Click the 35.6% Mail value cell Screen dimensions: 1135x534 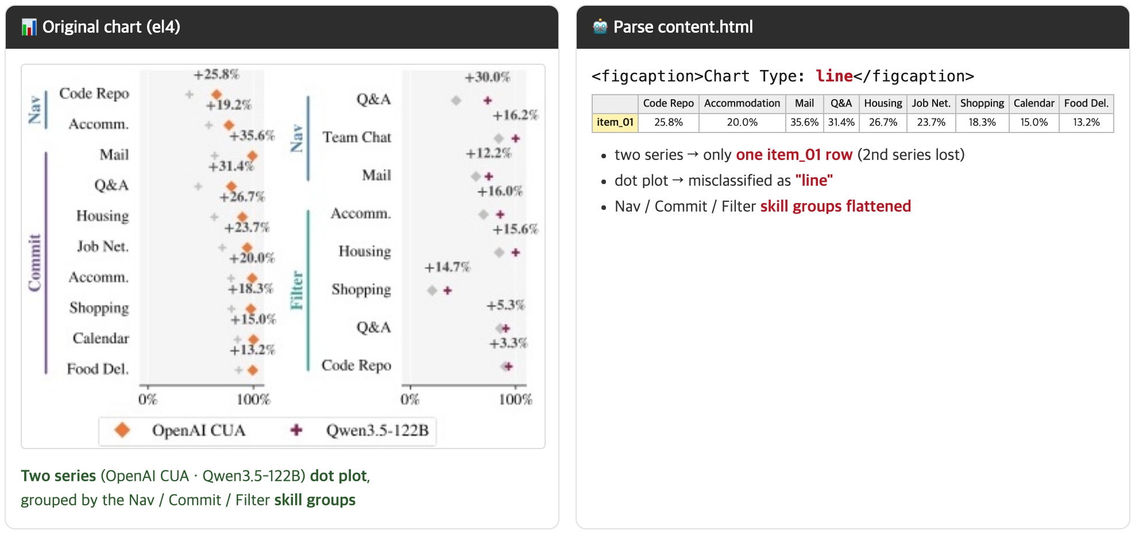point(804,122)
